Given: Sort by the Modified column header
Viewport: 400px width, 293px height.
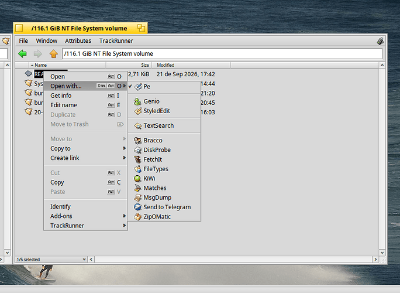Looking at the screenshot, I should 191,65.
